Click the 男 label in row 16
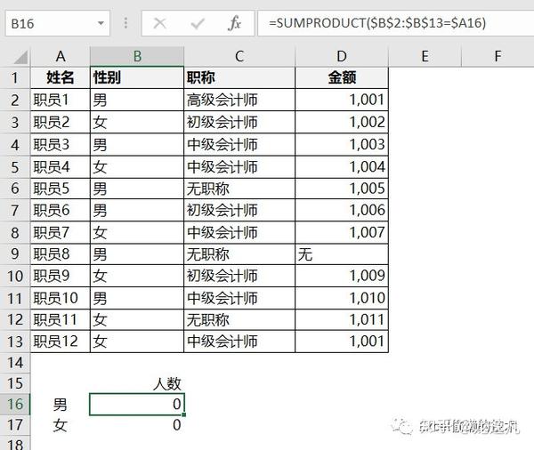This screenshot has width=534, height=450. pos(61,405)
